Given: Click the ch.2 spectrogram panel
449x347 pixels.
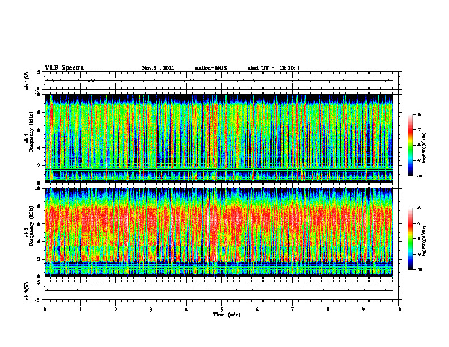Looking at the screenshot, I should 219,232.
